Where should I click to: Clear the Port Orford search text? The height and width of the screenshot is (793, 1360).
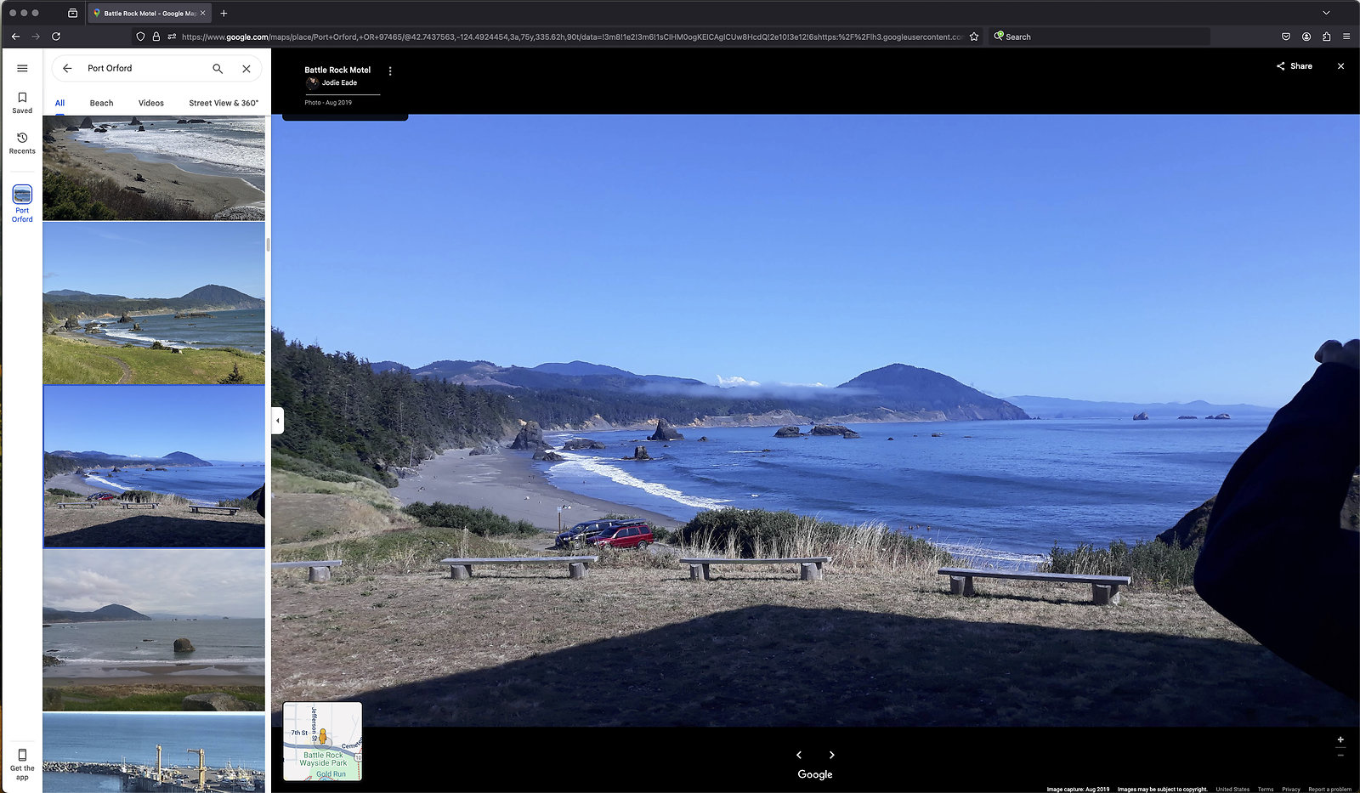[x=246, y=68]
